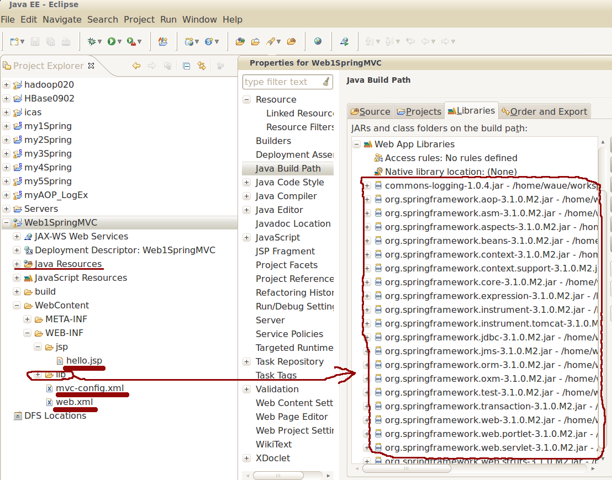
Task: Click the Print toolbar icon
Action: [66, 41]
